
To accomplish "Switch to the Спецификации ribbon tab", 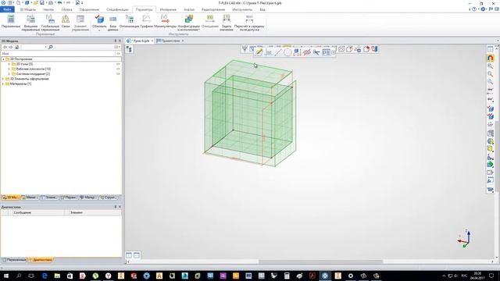I will coord(117,9).
